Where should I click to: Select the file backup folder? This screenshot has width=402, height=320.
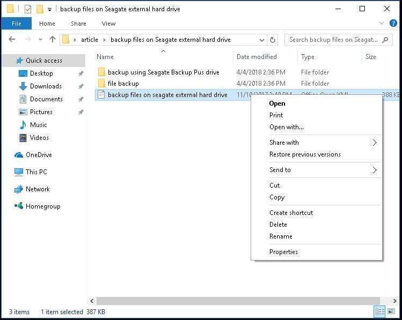click(123, 84)
